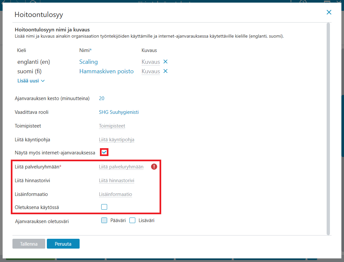Click the dialog's vertical scrollbar
344x262 pixels.
pyautogui.click(x=328, y=129)
